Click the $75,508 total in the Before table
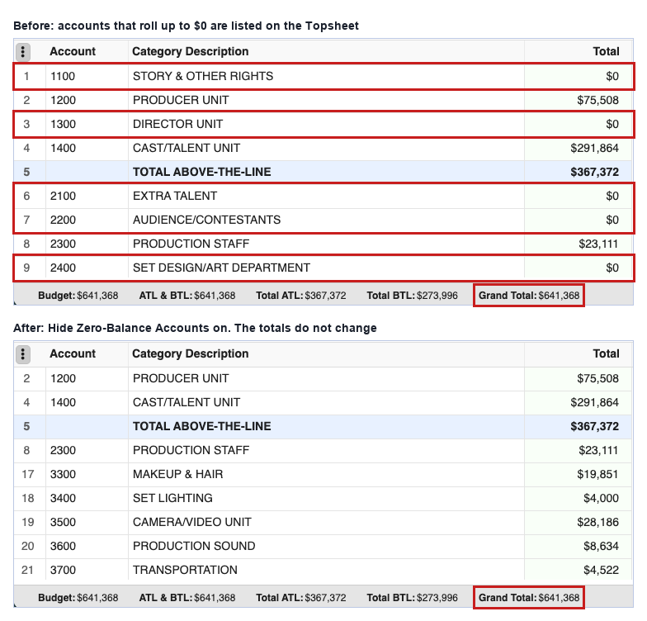647x621 pixels. 597,101
